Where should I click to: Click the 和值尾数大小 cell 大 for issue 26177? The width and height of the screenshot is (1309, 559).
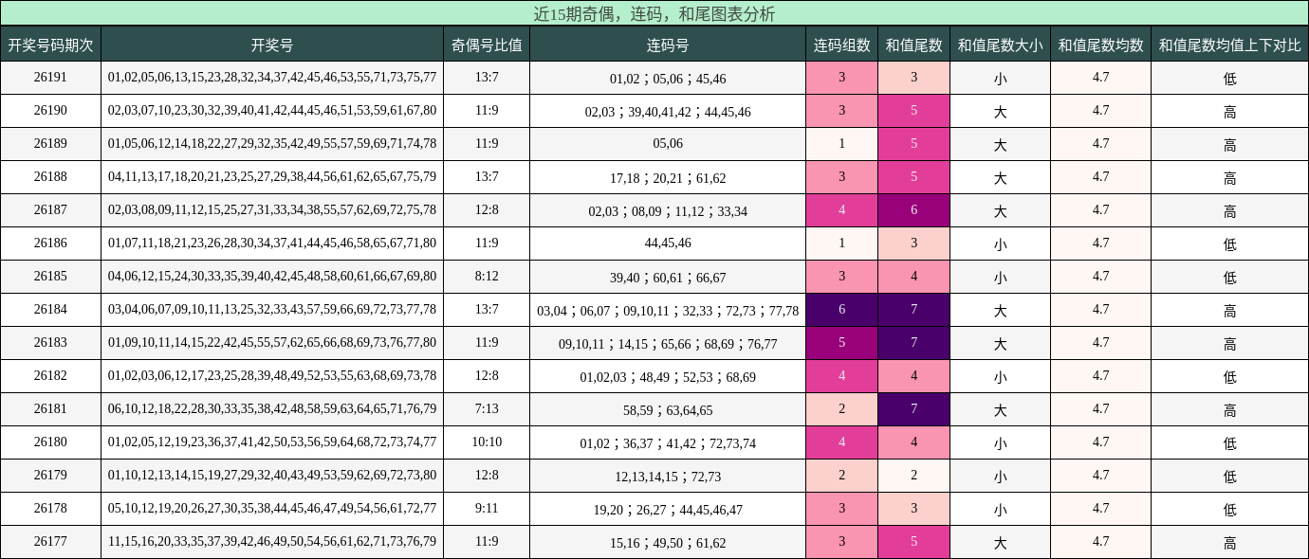click(1000, 542)
